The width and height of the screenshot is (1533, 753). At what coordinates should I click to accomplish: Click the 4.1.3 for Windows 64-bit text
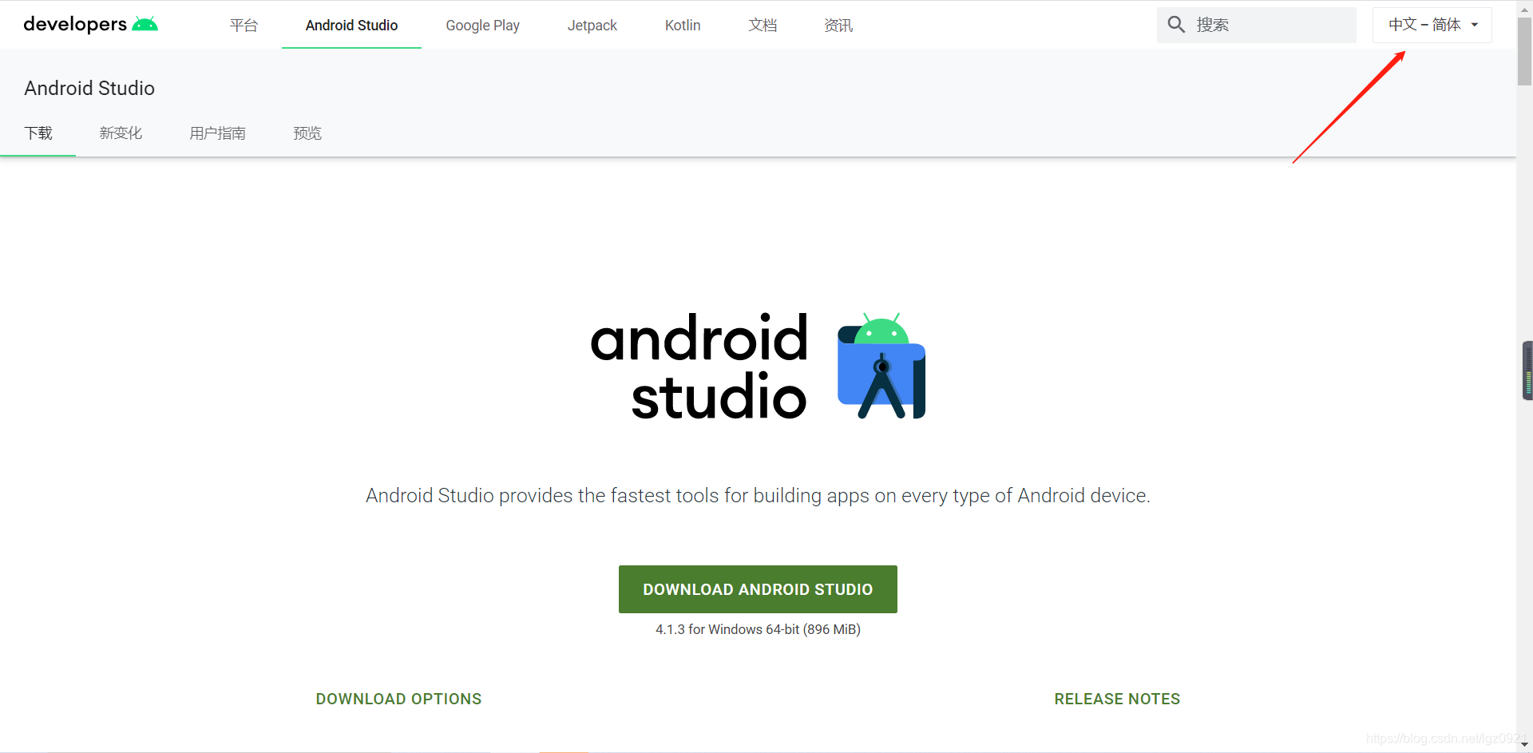click(x=758, y=629)
